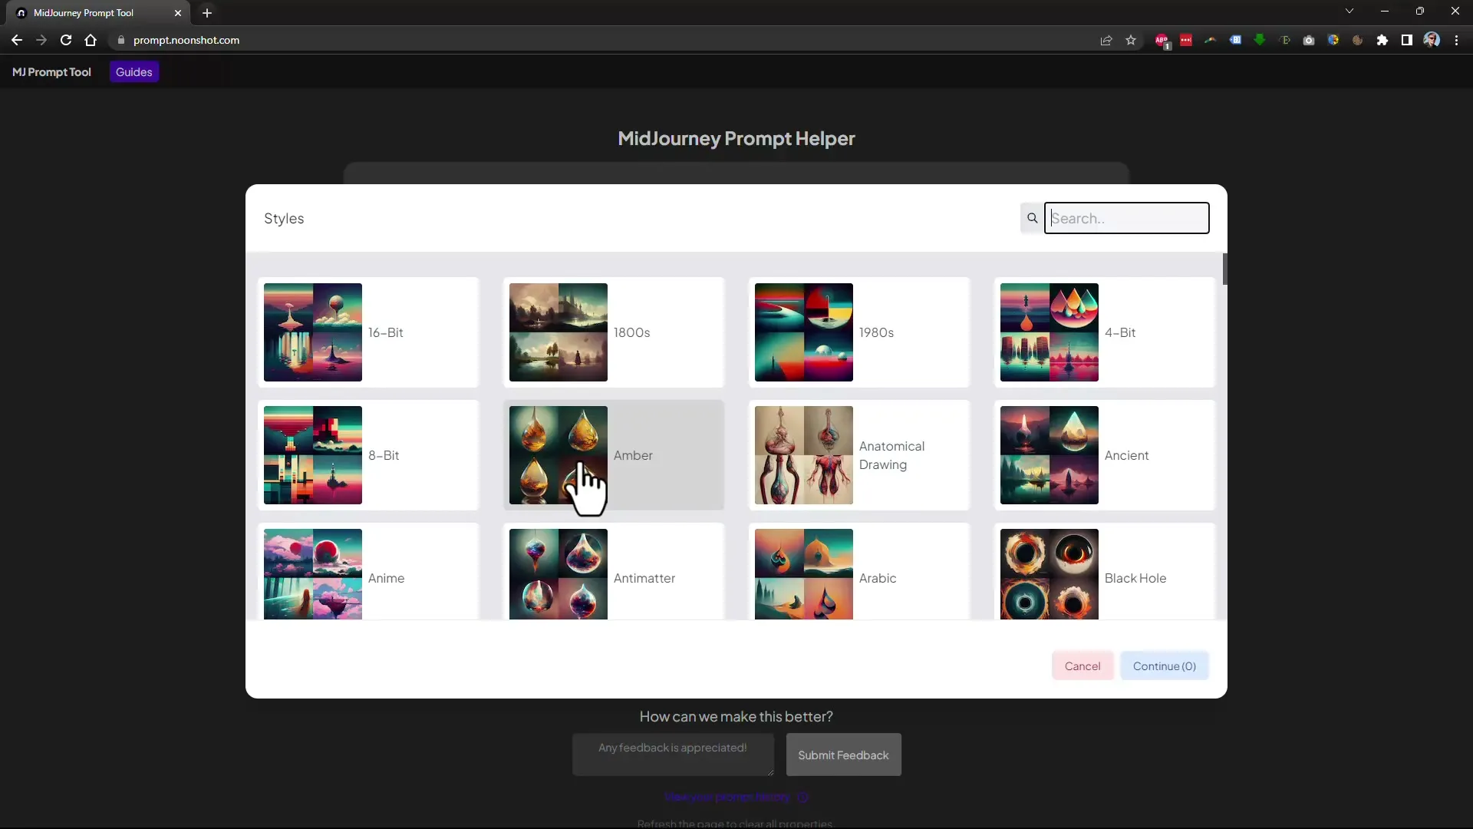The width and height of the screenshot is (1473, 829).
Task: Click the Black Hole style icon
Action: (1049, 574)
